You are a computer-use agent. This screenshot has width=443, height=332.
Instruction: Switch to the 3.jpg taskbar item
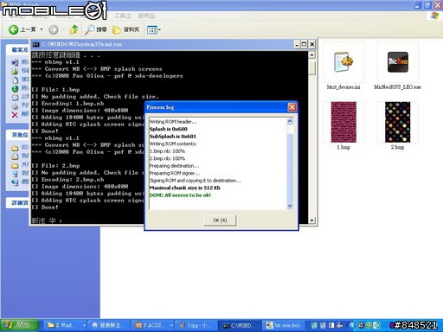196,325
